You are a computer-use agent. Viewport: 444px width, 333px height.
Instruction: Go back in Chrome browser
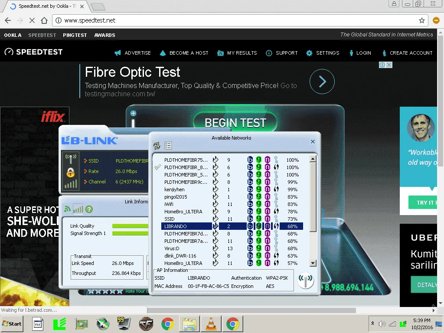click(8, 20)
